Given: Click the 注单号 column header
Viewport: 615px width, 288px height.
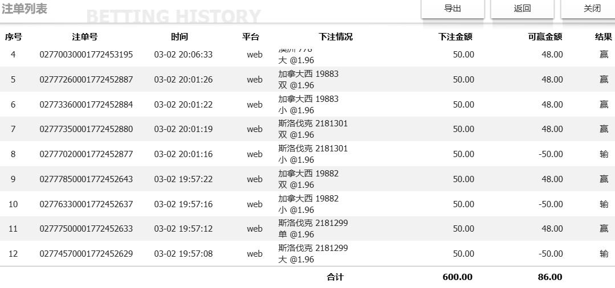Looking at the screenshot, I should tap(85, 37).
